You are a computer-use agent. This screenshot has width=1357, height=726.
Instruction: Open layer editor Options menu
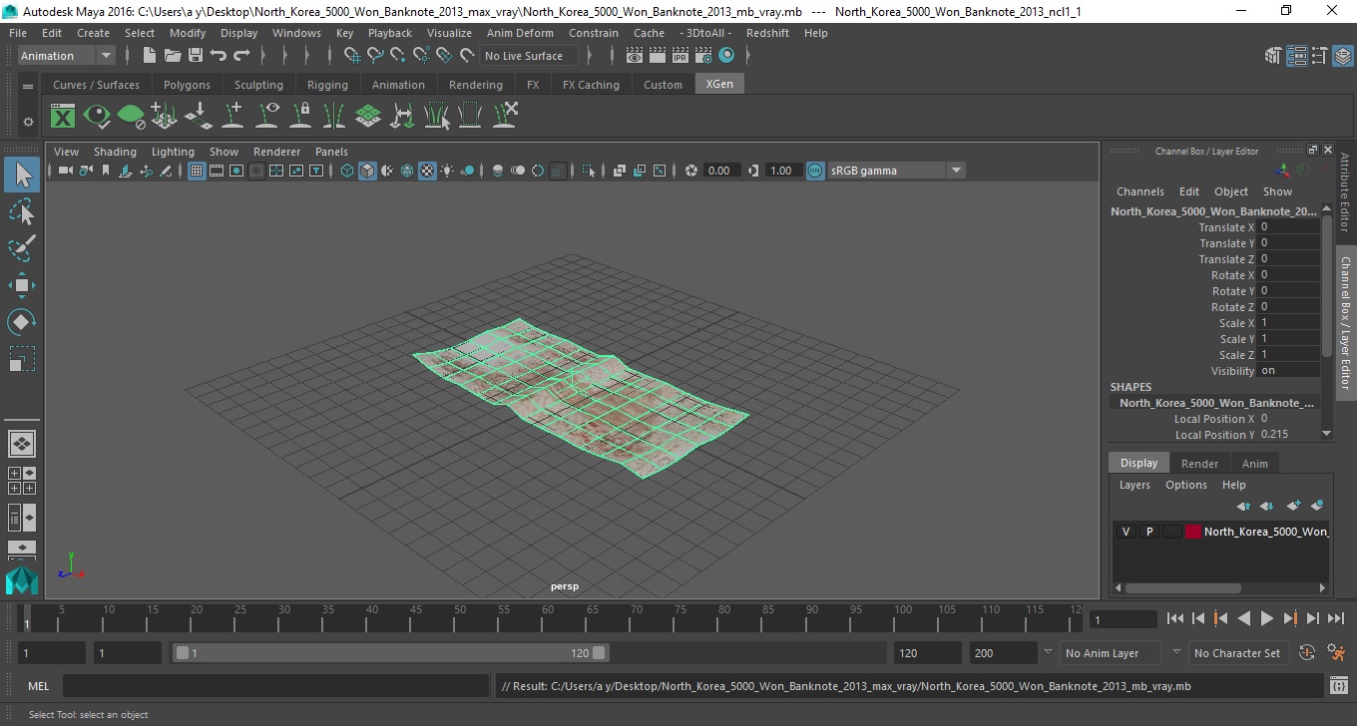click(1186, 485)
